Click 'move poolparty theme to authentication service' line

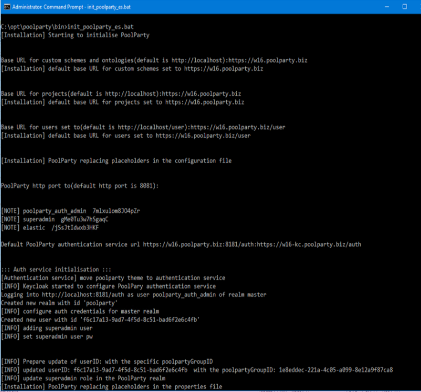pyautogui.click(x=113, y=278)
